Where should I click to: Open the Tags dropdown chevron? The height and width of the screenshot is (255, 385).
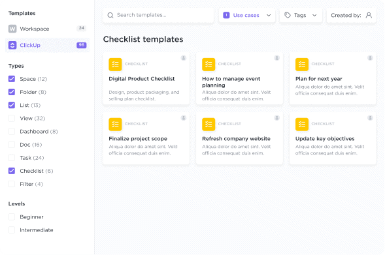(x=314, y=15)
